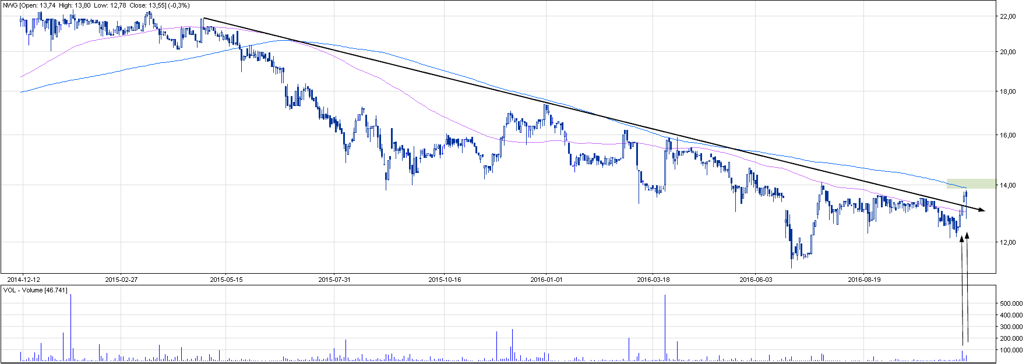Click the 20,00 price axis label

(1008, 52)
